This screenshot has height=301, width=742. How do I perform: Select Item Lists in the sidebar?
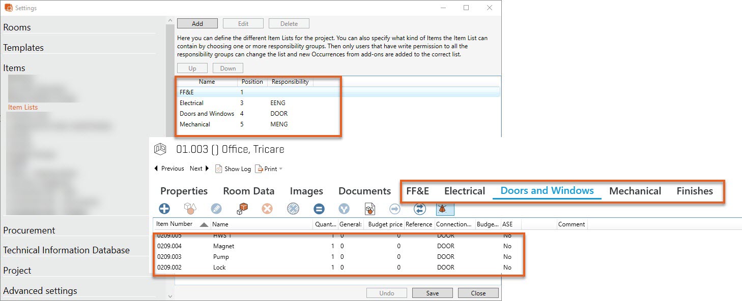point(23,107)
